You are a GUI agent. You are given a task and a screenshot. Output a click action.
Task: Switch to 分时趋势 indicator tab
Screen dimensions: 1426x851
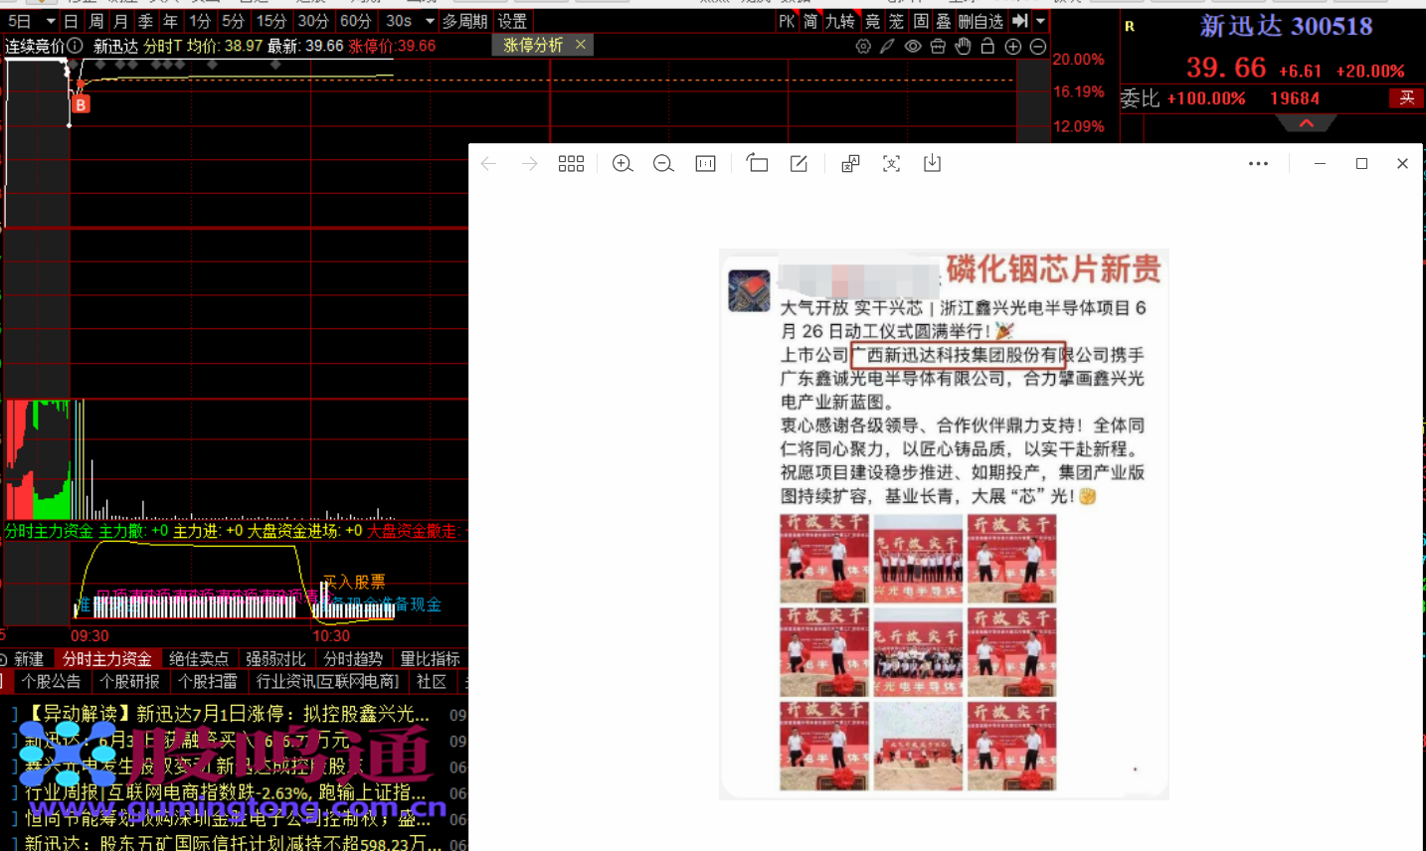(x=353, y=658)
